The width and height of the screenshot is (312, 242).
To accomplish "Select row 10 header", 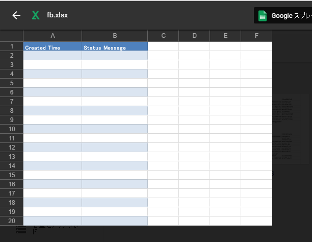I will pyautogui.click(x=12, y=129).
